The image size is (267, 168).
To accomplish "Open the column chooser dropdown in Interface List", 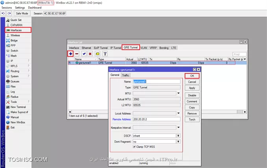I will point(245,59).
